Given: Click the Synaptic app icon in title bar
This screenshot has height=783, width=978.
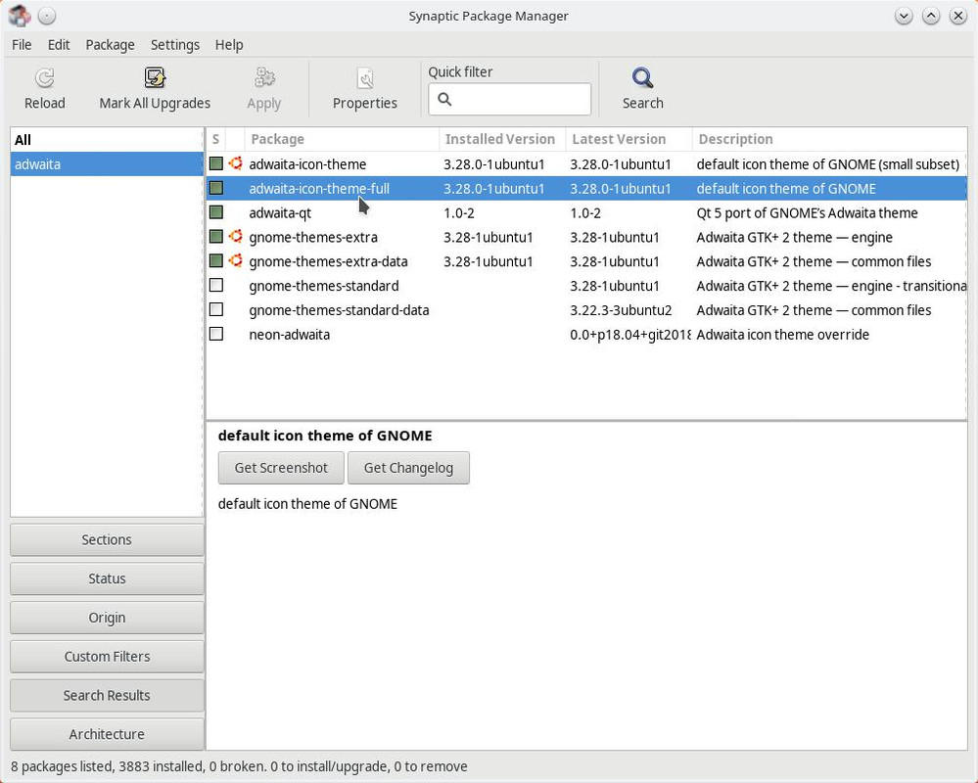Looking at the screenshot, I should (20, 16).
